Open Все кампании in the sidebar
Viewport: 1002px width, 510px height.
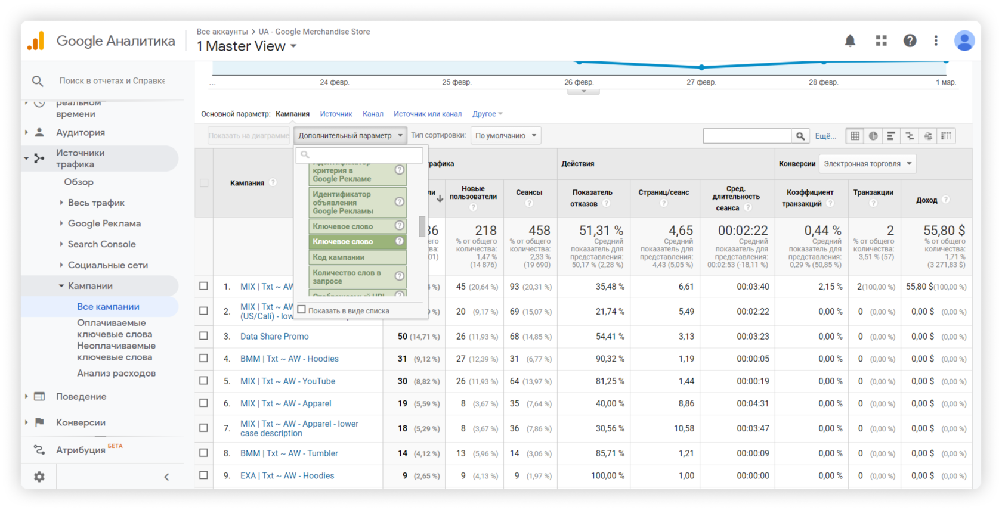pos(108,306)
